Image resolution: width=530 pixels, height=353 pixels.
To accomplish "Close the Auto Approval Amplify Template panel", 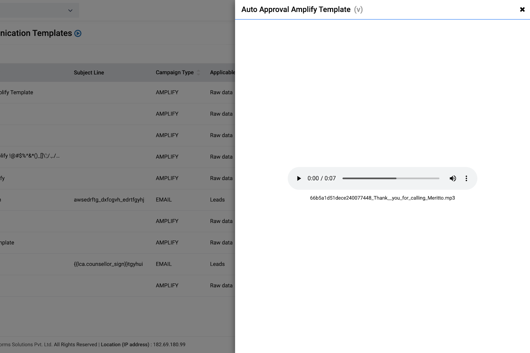I will point(522,10).
